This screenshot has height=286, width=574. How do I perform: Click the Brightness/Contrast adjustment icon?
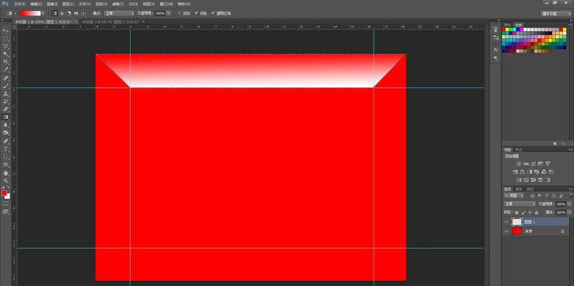pos(518,164)
